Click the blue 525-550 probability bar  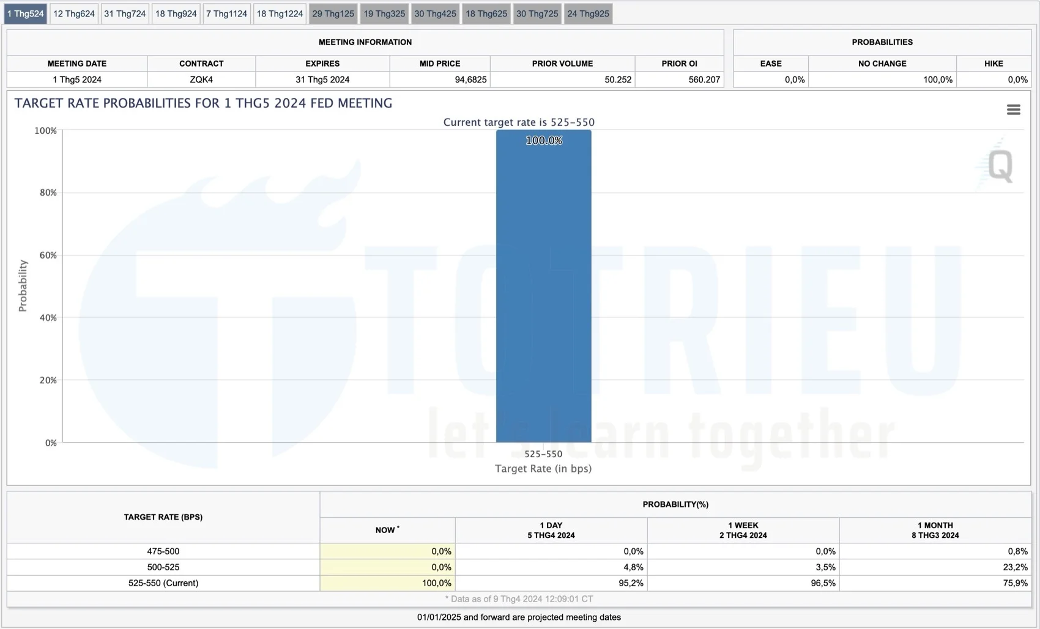[x=543, y=287]
